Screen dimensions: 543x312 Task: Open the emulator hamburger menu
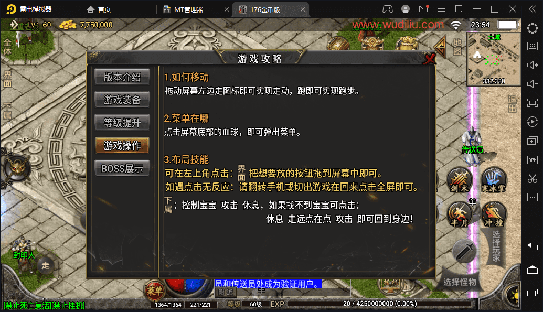(x=441, y=9)
